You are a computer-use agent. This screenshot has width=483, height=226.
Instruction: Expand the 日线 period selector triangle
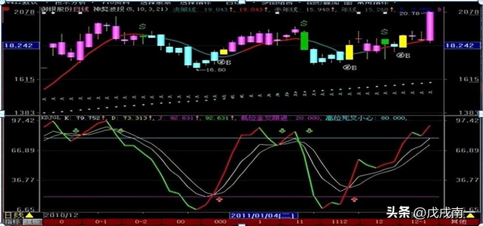click(x=29, y=215)
